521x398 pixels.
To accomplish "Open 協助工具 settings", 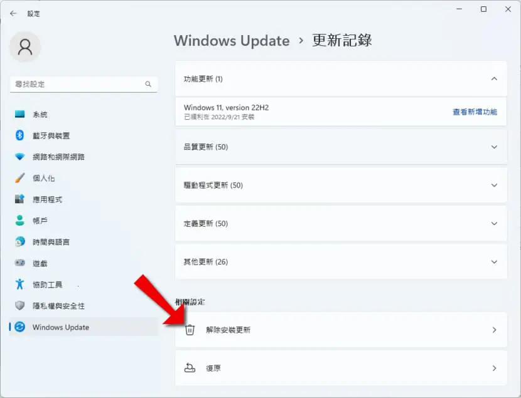I will (83, 284).
